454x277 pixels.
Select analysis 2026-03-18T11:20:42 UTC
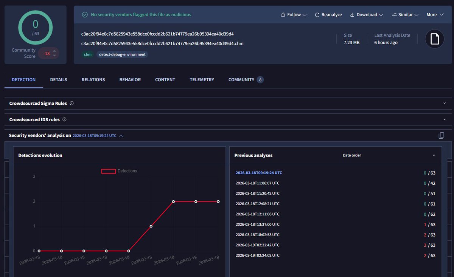pyautogui.click(x=258, y=193)
